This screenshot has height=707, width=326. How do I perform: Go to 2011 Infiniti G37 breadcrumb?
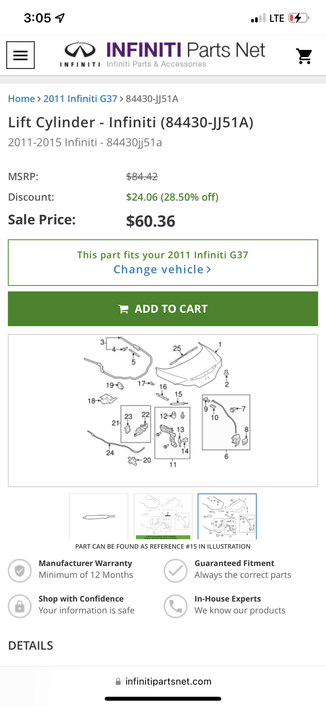click(x=80, y=99)
